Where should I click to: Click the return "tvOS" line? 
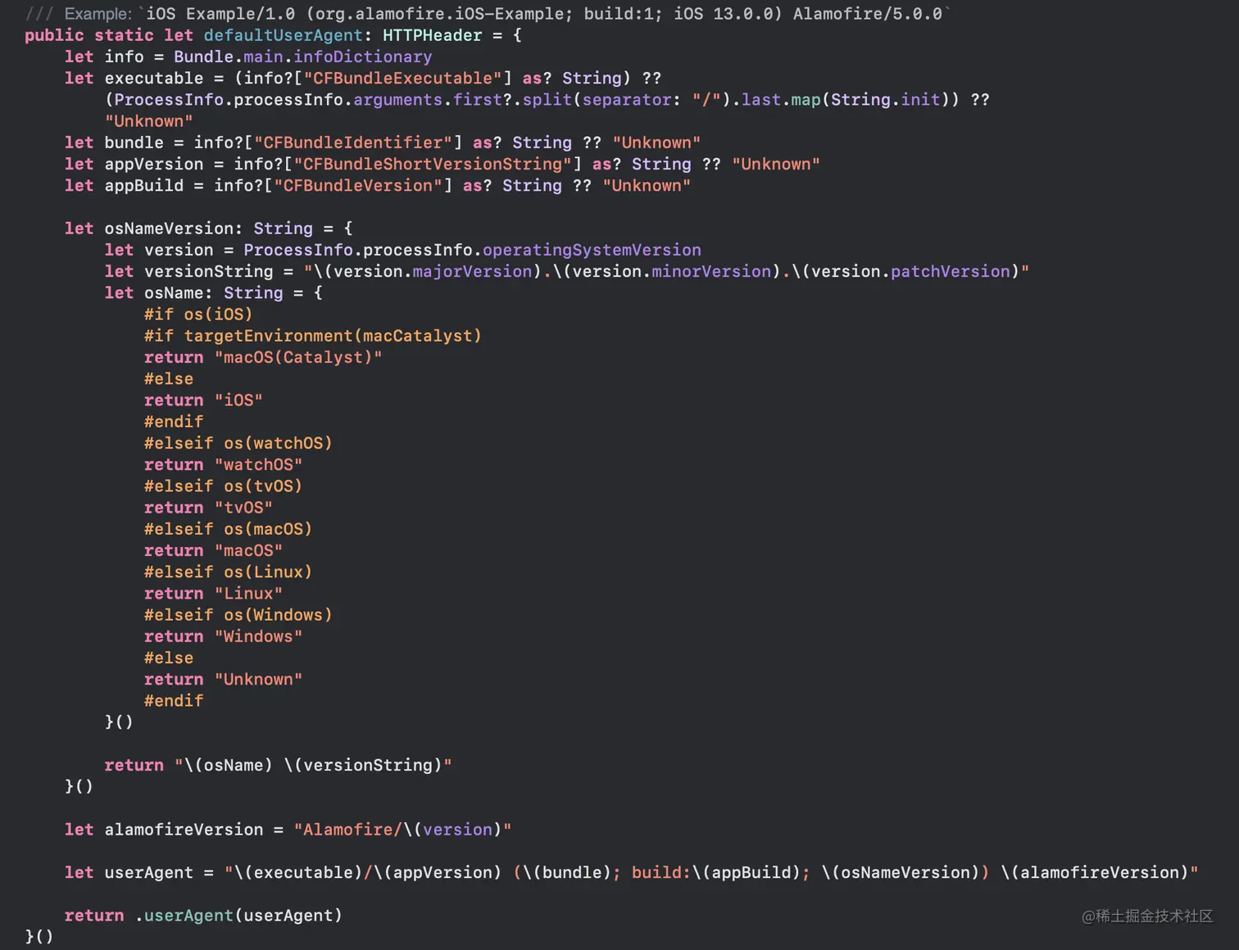(x=208, y=508)
